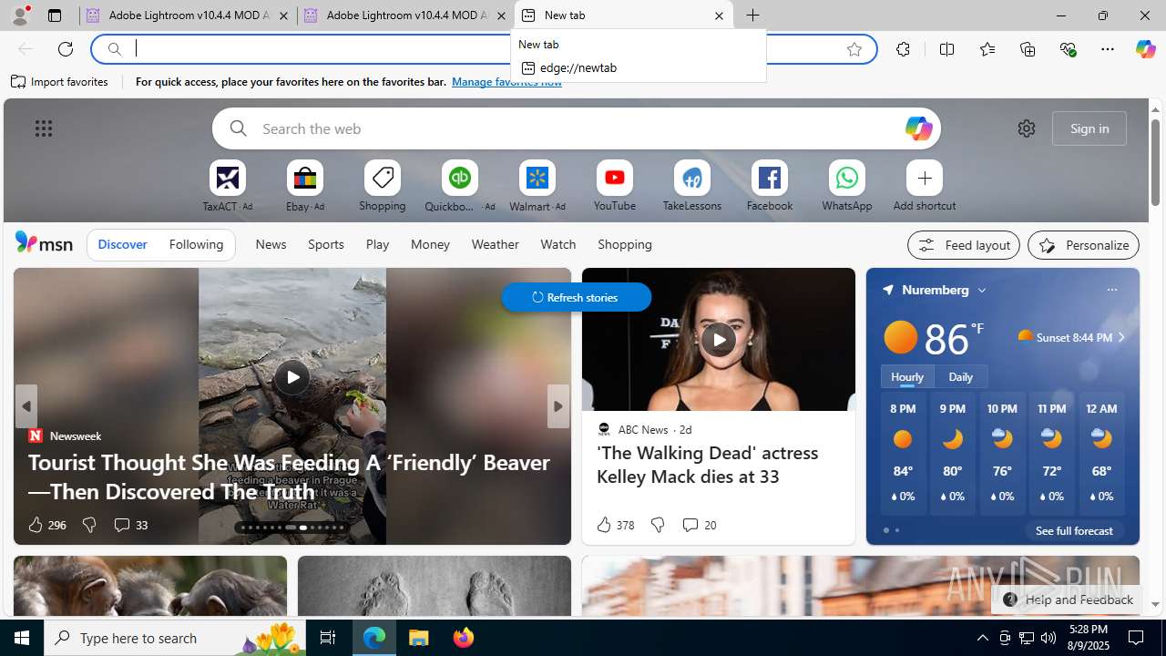Play the Beaver story video
The image size is (1166, 656).
pos(292,377)
